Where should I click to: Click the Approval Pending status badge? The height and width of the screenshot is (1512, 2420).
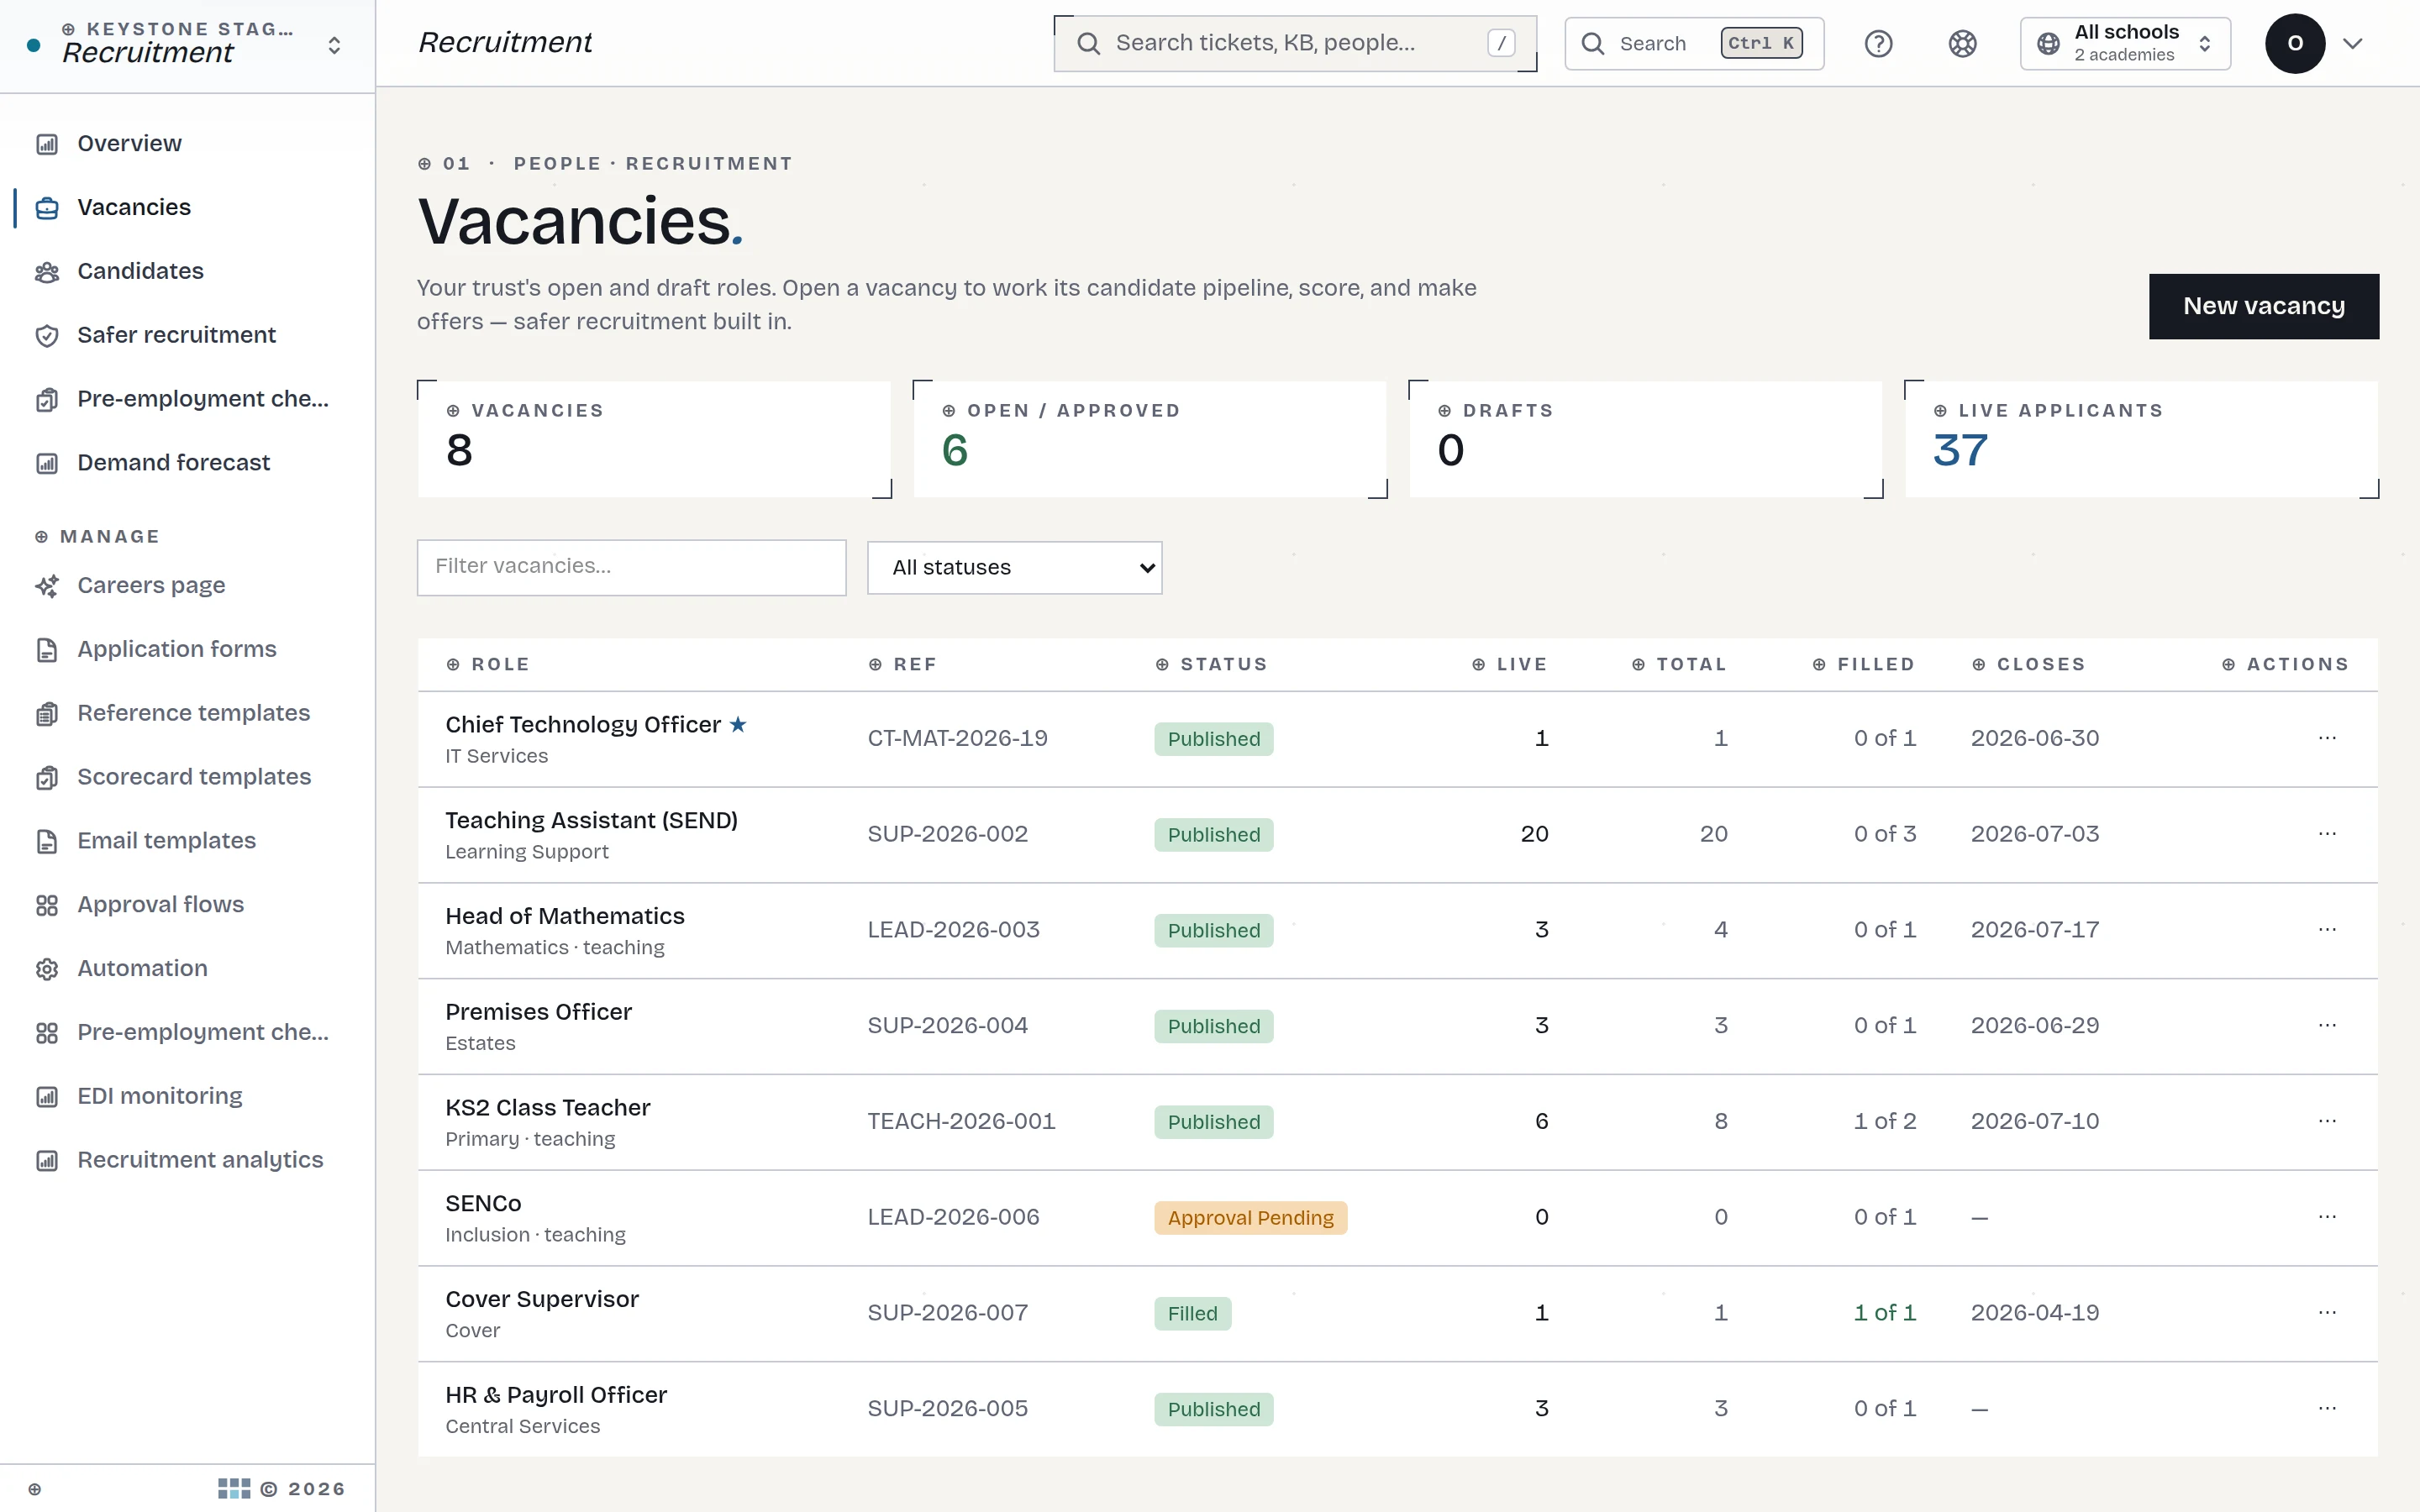click(x=1250, y=1218)
